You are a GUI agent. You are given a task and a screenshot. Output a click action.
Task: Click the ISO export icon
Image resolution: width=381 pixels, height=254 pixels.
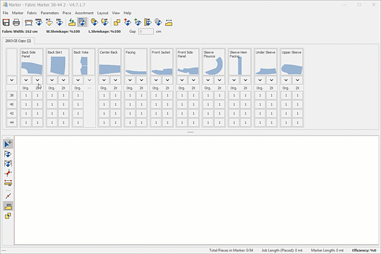pos(60,22)
